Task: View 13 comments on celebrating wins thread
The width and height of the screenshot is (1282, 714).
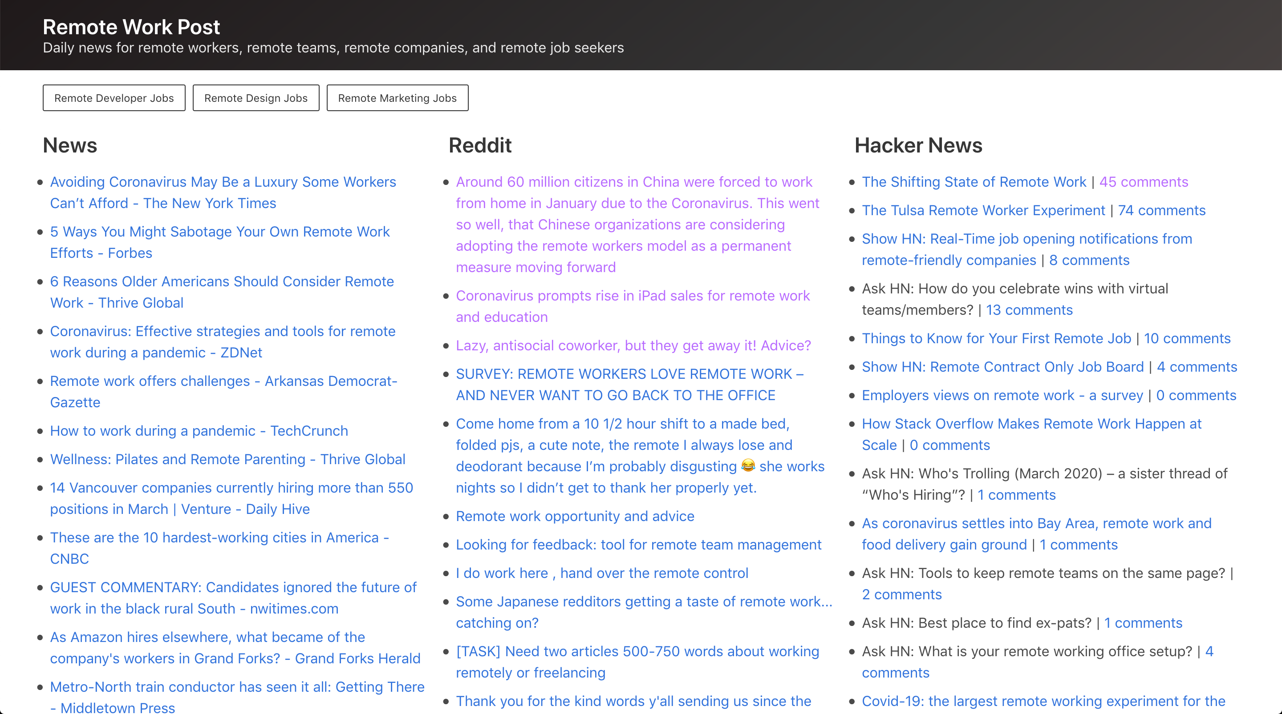Action: click(1029, 310)
